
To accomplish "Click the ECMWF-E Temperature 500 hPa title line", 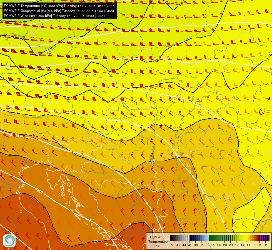I will 59,6.
